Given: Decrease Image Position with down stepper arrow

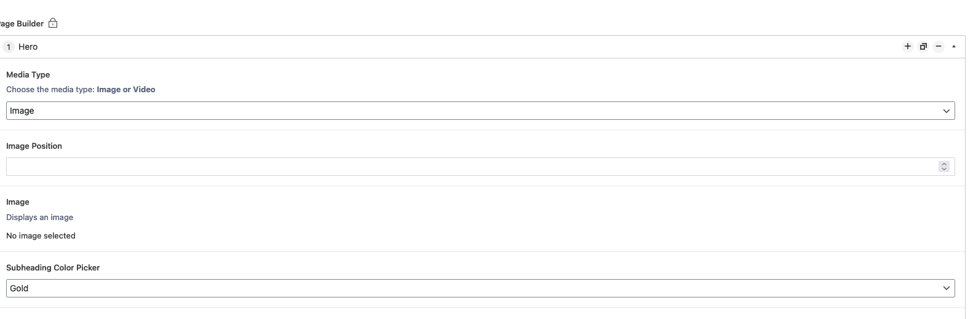Looking at the screenshot, I should tap(944, 169).
